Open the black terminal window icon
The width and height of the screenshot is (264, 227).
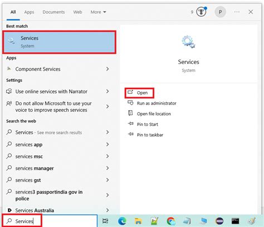coord(235,221)
